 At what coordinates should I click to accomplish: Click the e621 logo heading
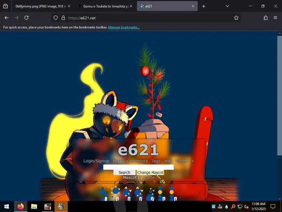pyautogui.click(x=138, y=149)
